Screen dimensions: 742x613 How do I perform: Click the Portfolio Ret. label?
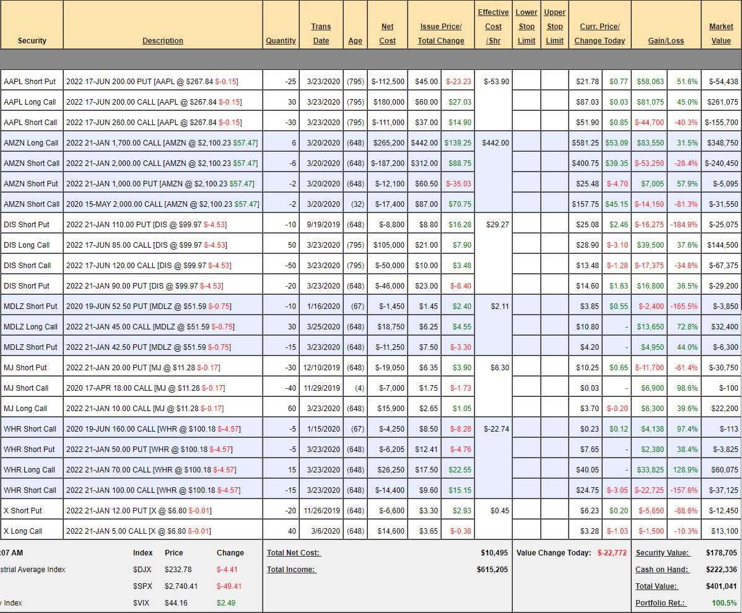(x=660, y=603)
